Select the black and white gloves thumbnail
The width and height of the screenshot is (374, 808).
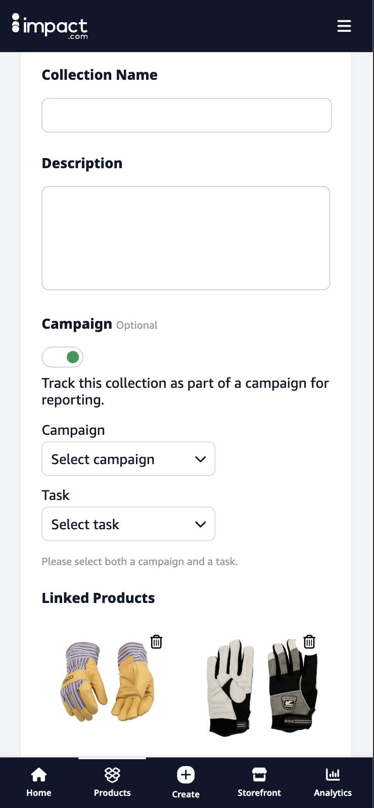[x=262, y=686]
